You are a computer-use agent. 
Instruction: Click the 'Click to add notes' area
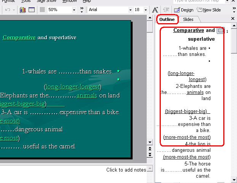point(126,170)
